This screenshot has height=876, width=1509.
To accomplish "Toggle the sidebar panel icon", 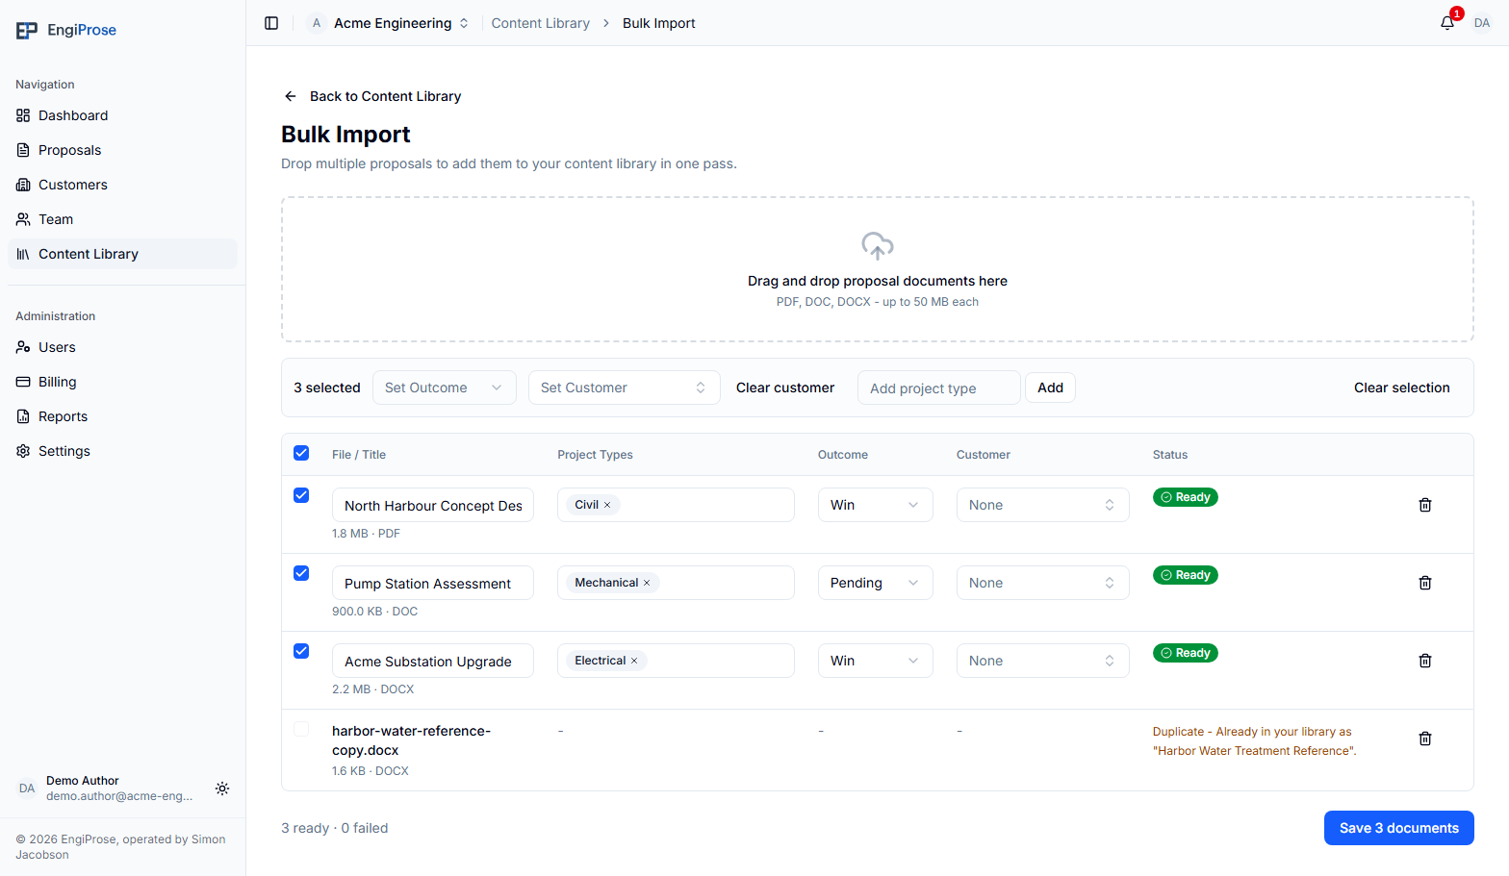I will (x=271, y=23).
